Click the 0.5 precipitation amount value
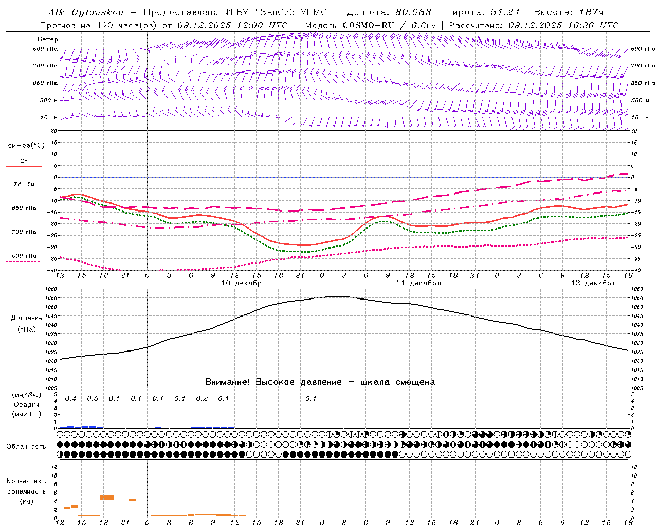Screen dimensions: 658x527 (x=93, y=399)
